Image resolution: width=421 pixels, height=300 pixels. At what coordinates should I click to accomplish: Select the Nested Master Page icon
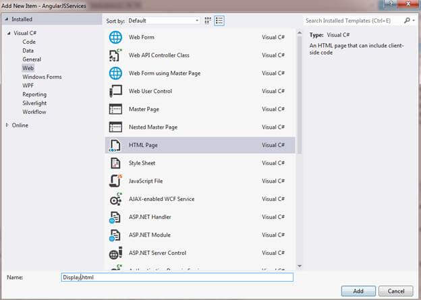coord(115,127)
